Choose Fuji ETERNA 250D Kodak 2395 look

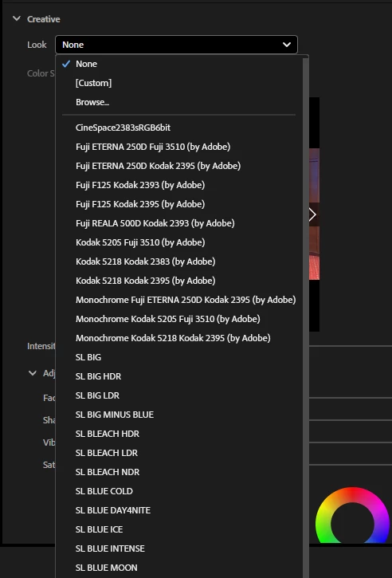click(179, 166)
